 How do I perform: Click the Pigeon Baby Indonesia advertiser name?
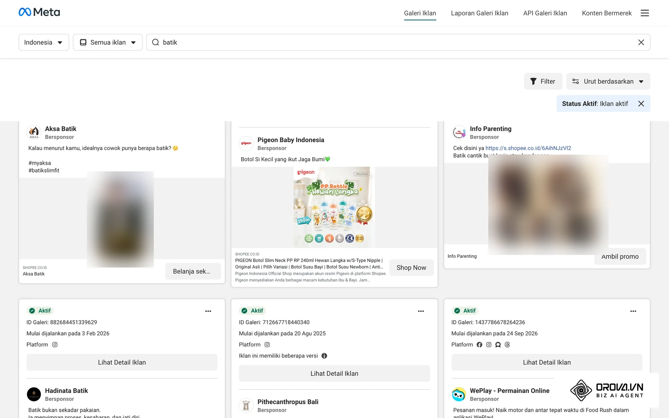click(291, 140)
